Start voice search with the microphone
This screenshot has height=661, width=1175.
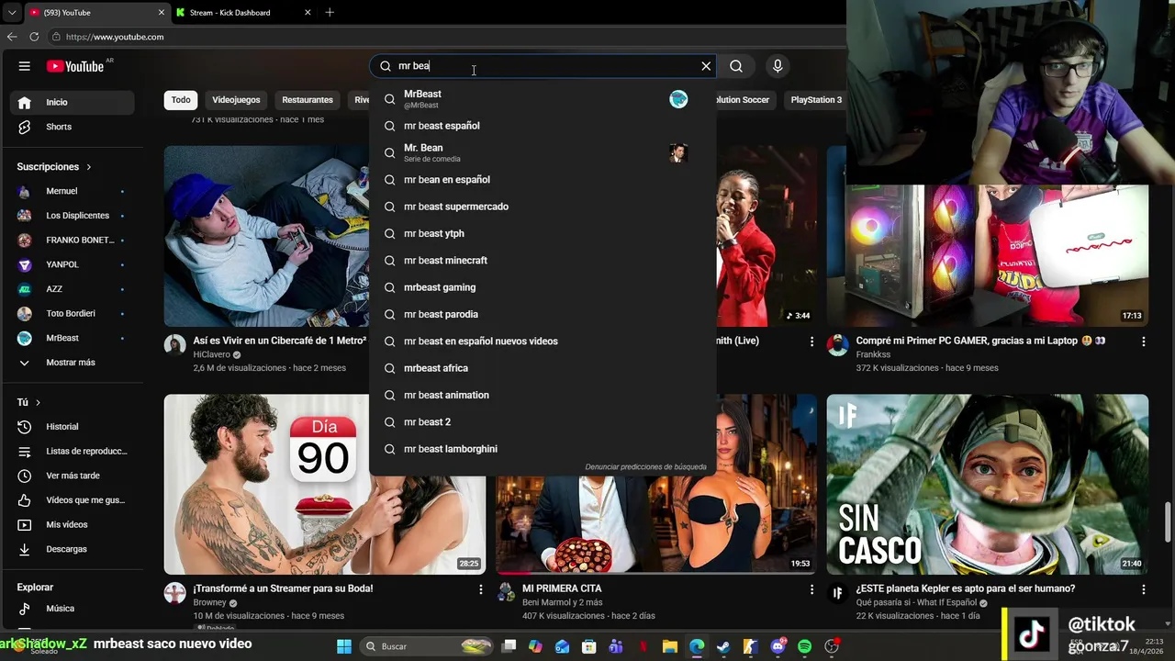778,66
